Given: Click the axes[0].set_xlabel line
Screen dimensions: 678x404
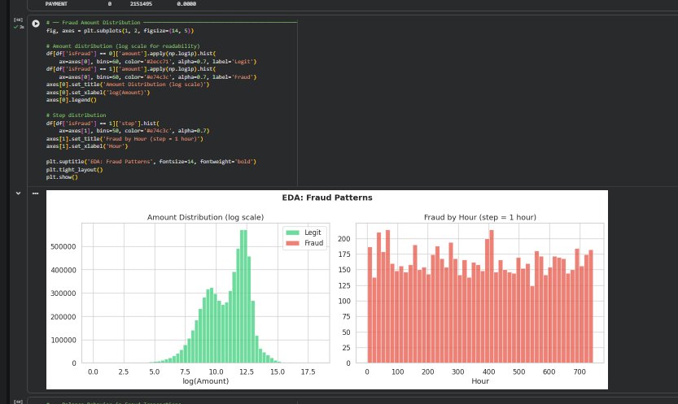Looking at the screenshot, I should [x=98, y=93].
